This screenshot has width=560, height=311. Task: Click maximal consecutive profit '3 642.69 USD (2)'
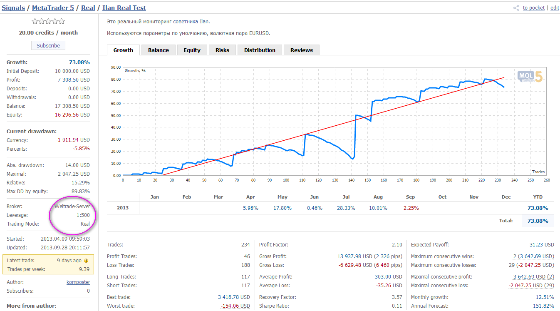(x=534, y=277)
